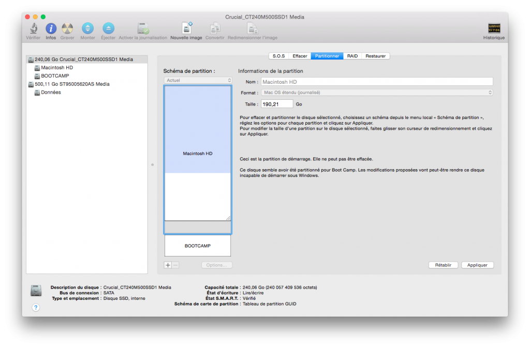530x348 pixels.
Task: Select the 240,06 Go Crucial disk
Action: click(87, 59)
